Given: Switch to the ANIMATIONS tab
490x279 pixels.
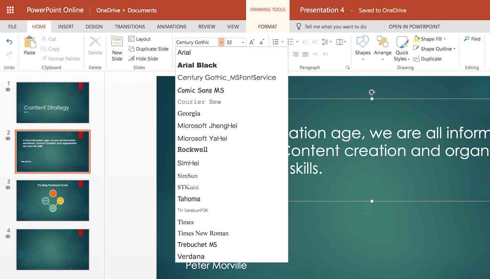Looking at the screenshot, I should tap(171, 27).
